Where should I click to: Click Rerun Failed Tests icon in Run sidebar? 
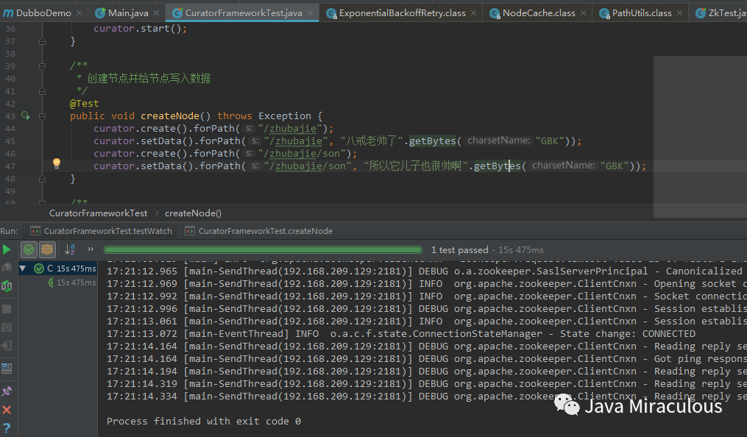[6, 268]
